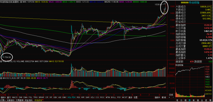This screenshot has height=102, width=213.
Task: Select the 筹 chip-distribution icon
Action: coord(210,100)
